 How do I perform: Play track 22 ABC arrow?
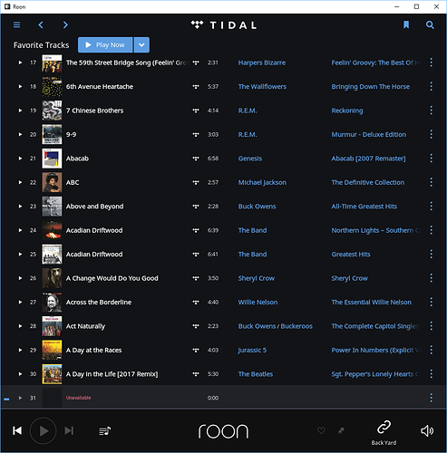(20, 182)
